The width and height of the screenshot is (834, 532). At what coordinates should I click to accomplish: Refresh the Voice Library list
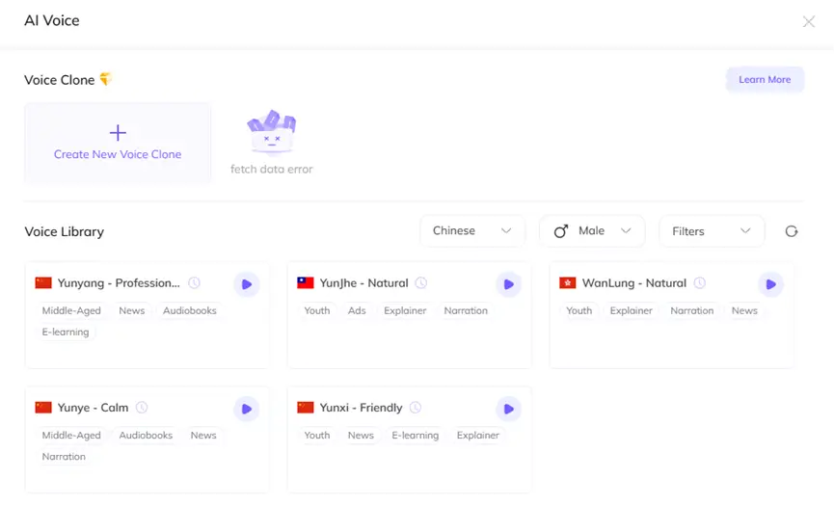[x=792, y=231]
